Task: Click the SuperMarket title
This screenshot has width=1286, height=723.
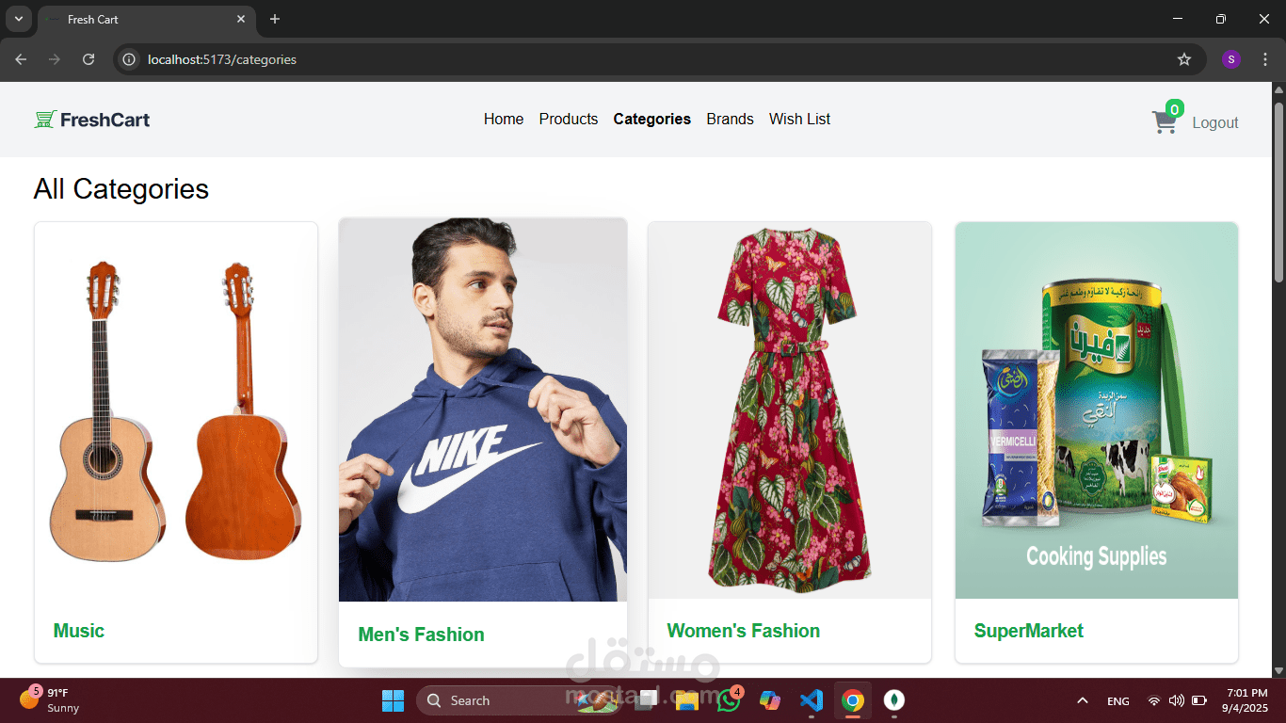Action: tap(1029, 631)
